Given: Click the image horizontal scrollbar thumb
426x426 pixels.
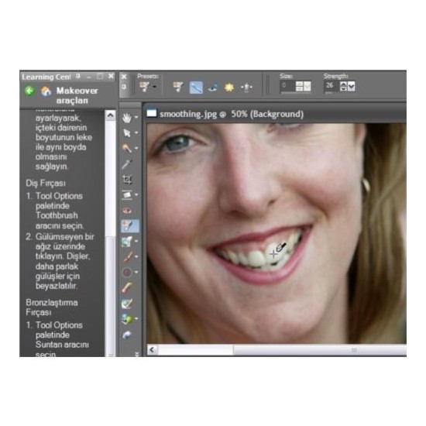Looking at the screenshot, I should click(x=320, y=350).
